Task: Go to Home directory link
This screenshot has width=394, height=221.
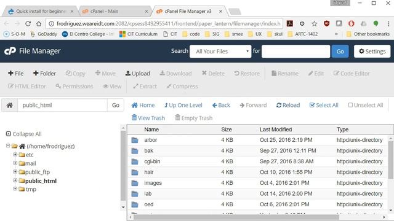Action: click(143, 105)
